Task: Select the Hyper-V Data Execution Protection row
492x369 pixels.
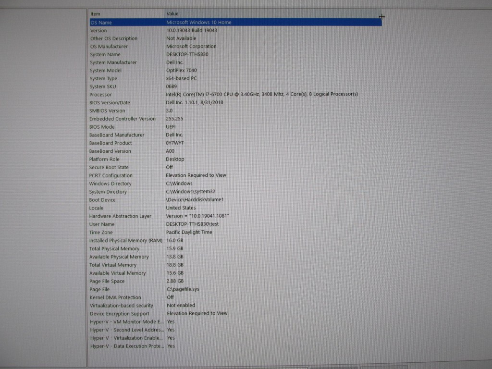Action: [235, 346]
